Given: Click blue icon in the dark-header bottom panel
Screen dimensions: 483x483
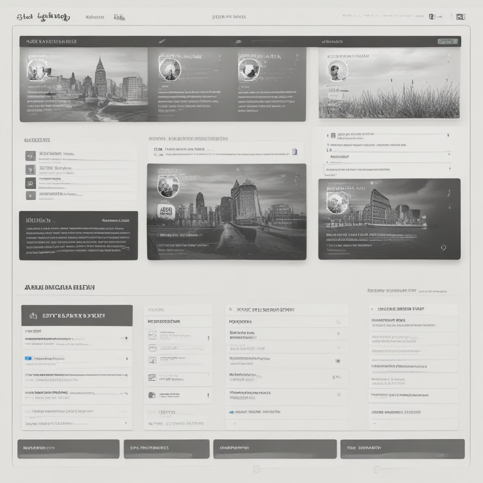Looking at the screenshot, I should pyautogui.click(x=28, y=358).
